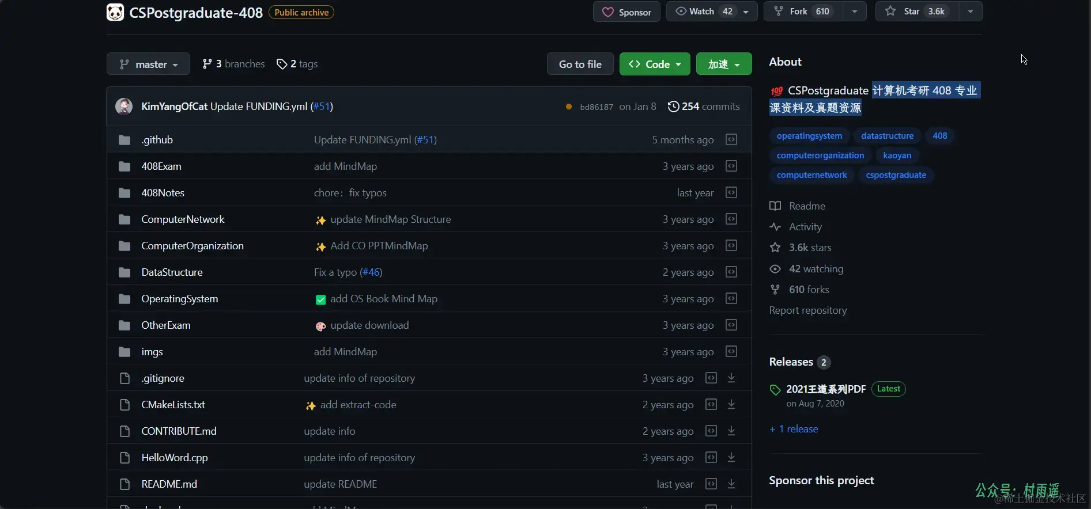
Task: Click the download icon for CONTRIBUTE.md
Action: tap(731, 431)
